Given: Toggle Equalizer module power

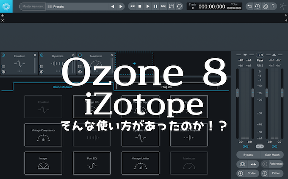Looking at the screenshot, I should 3,55.
